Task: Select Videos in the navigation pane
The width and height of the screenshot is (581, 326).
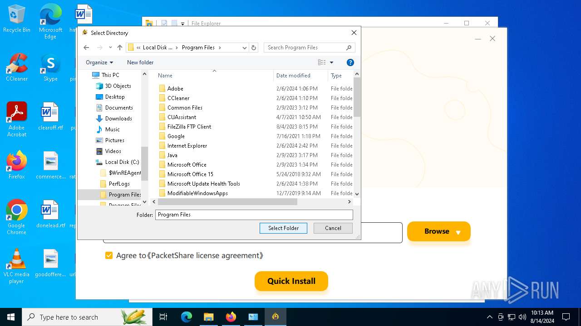Action: point(113,151)
